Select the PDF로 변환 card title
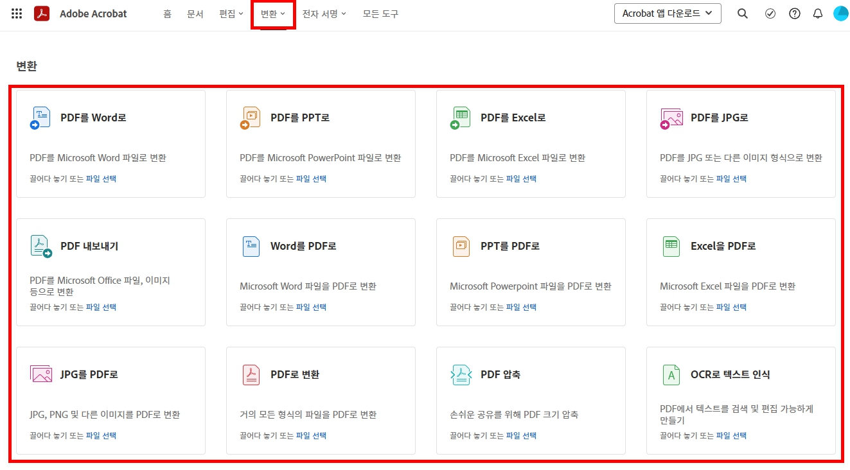The height and width of the screenshot is (470, 850). point(295,374)
